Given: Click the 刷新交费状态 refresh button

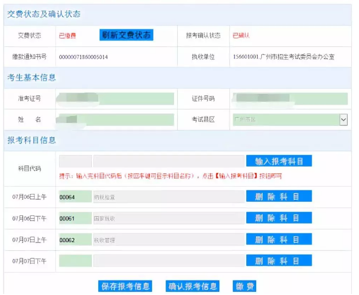Looking at the screenshot, I should click(126, 35).
